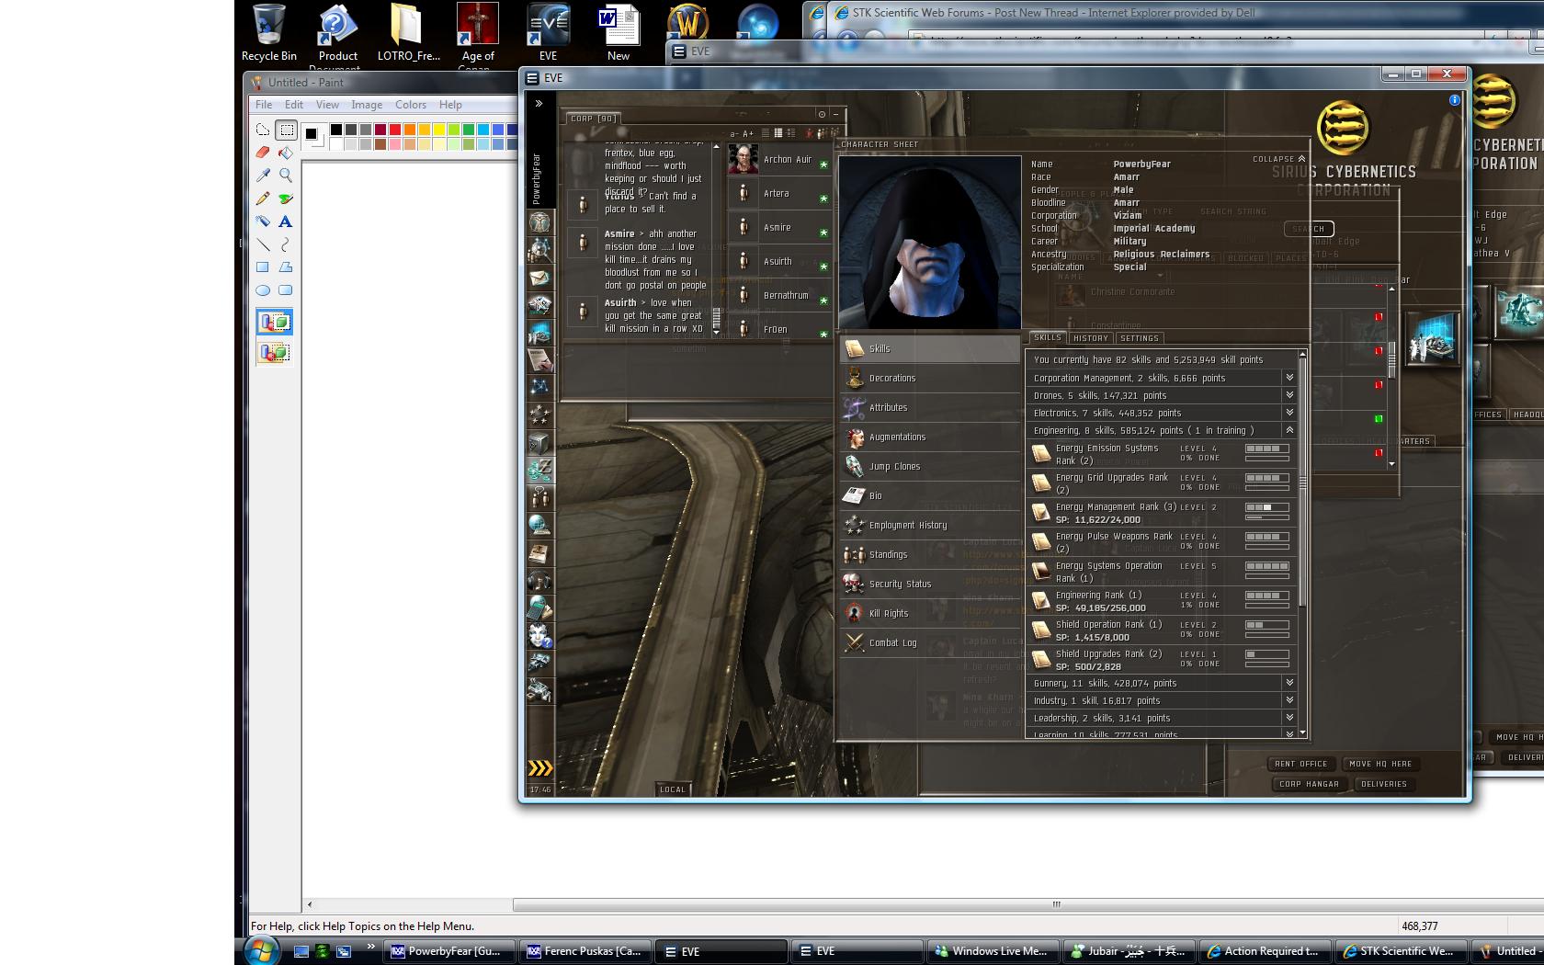The image size is (1544, 965).
Task: Open Jump Clones in character sheet
Action: tap(930, 466)
